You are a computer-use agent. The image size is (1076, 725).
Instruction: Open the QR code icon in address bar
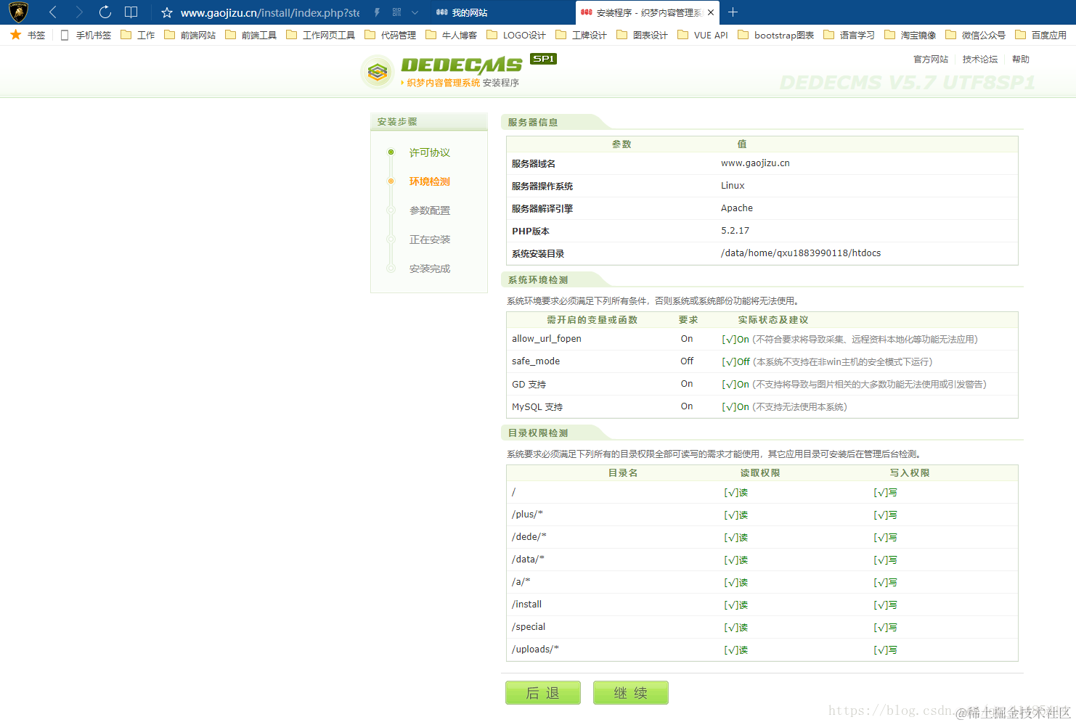[x=396, y=12]
